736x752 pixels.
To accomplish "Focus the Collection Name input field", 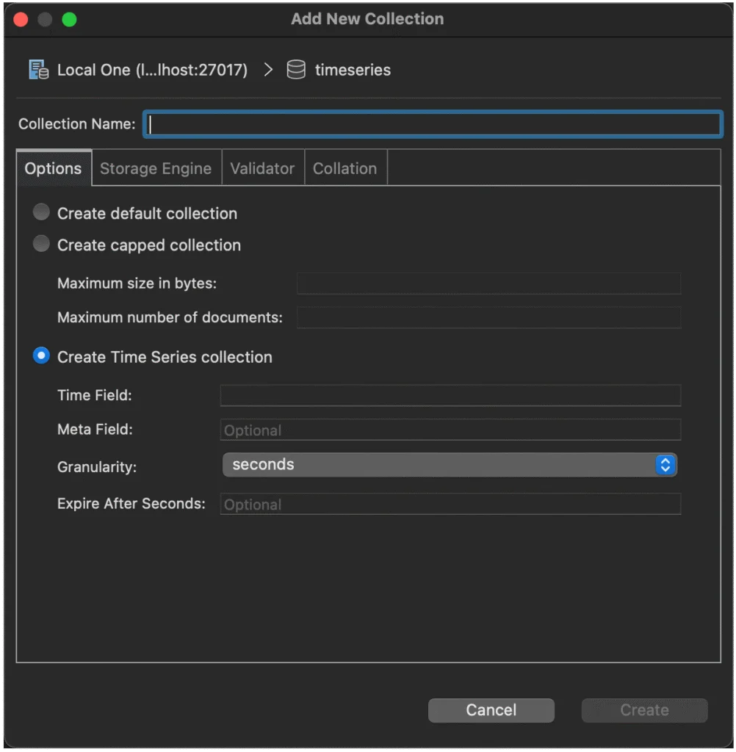I will [x=433, y=124].
